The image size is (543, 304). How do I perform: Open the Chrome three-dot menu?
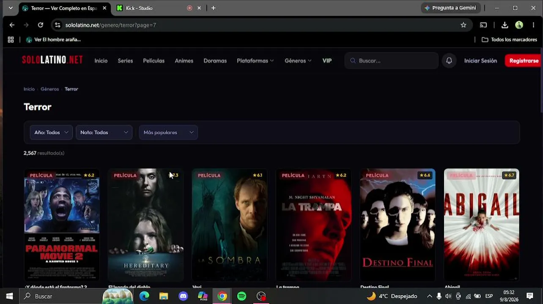click(x=535, y=25)
